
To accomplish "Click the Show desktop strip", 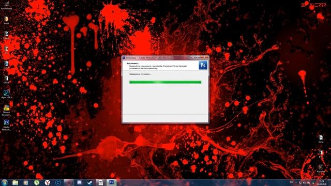I will click(x=329, y=182).
